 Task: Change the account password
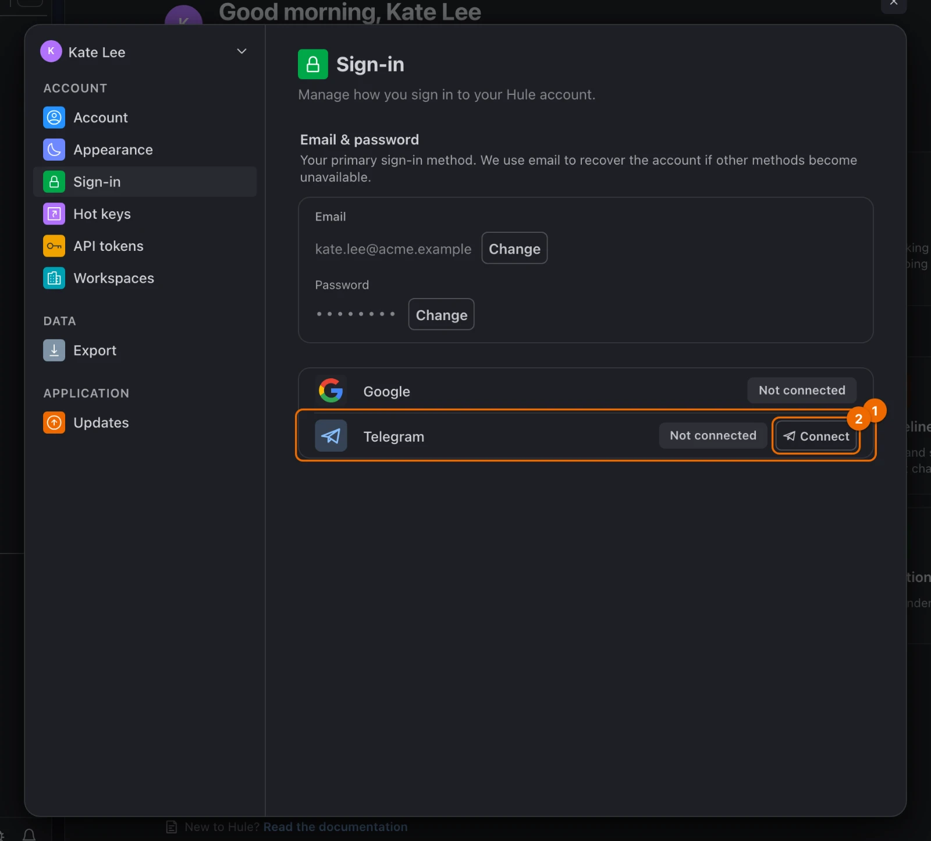pyautogui.click(x=441, y=314)
